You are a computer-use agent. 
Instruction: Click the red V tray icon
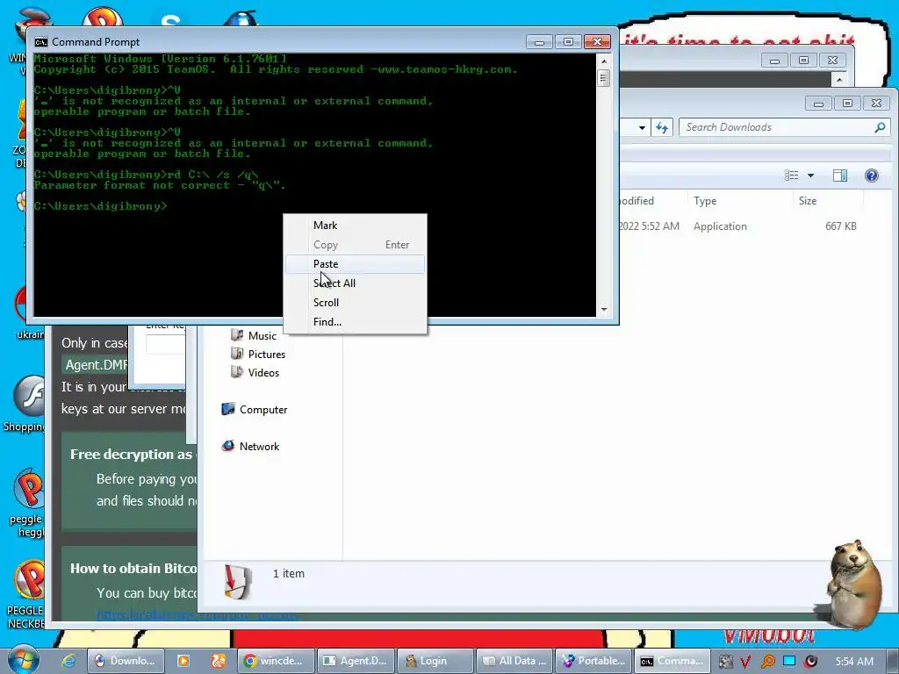pyautogui.click(x=745, y=662)
